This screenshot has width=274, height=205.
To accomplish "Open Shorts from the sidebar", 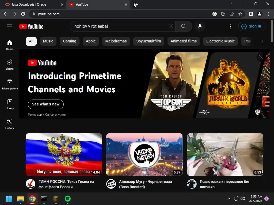I will (x=10, y=65).
